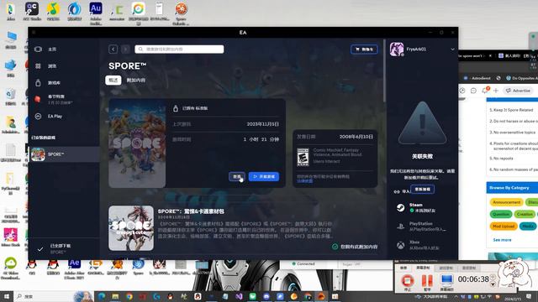Image resolution: width=538 pixels, height=302 pixels.
Task: Select the Mod Upload category tag
Action: [x=504, y=226]
